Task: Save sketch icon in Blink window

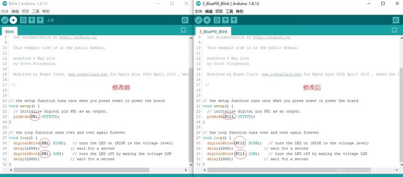Action: (40, 20)
